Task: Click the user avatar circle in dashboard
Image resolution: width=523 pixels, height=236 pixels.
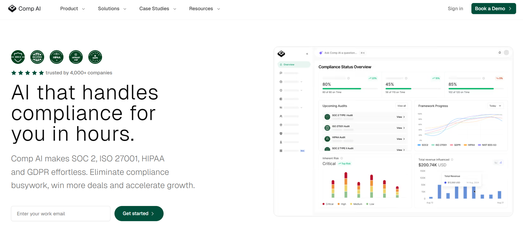Action: click(x=506, y=53)
